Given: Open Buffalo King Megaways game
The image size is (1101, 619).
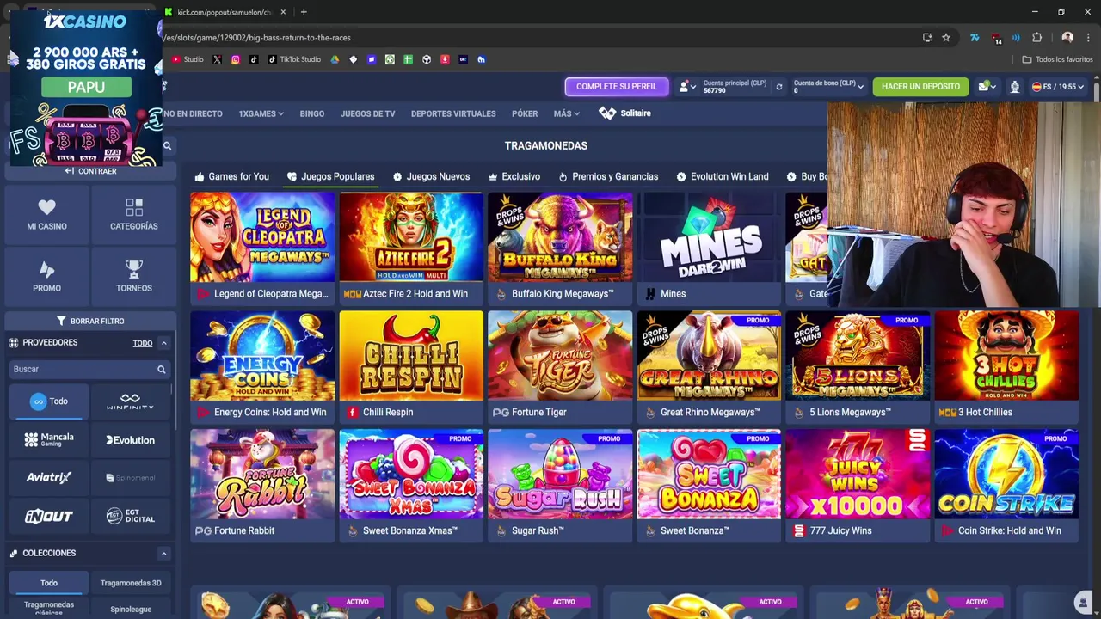Looking at the screenshot, I should point(560,248).
